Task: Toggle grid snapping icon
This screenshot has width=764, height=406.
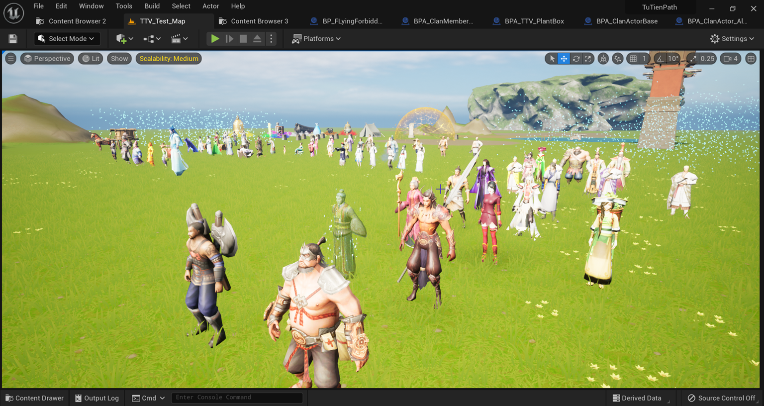Action: [x=633, y=59]
